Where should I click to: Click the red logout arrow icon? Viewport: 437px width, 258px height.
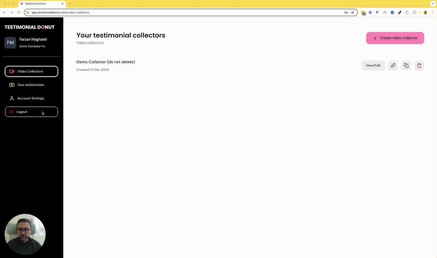[x=12, y=112]
